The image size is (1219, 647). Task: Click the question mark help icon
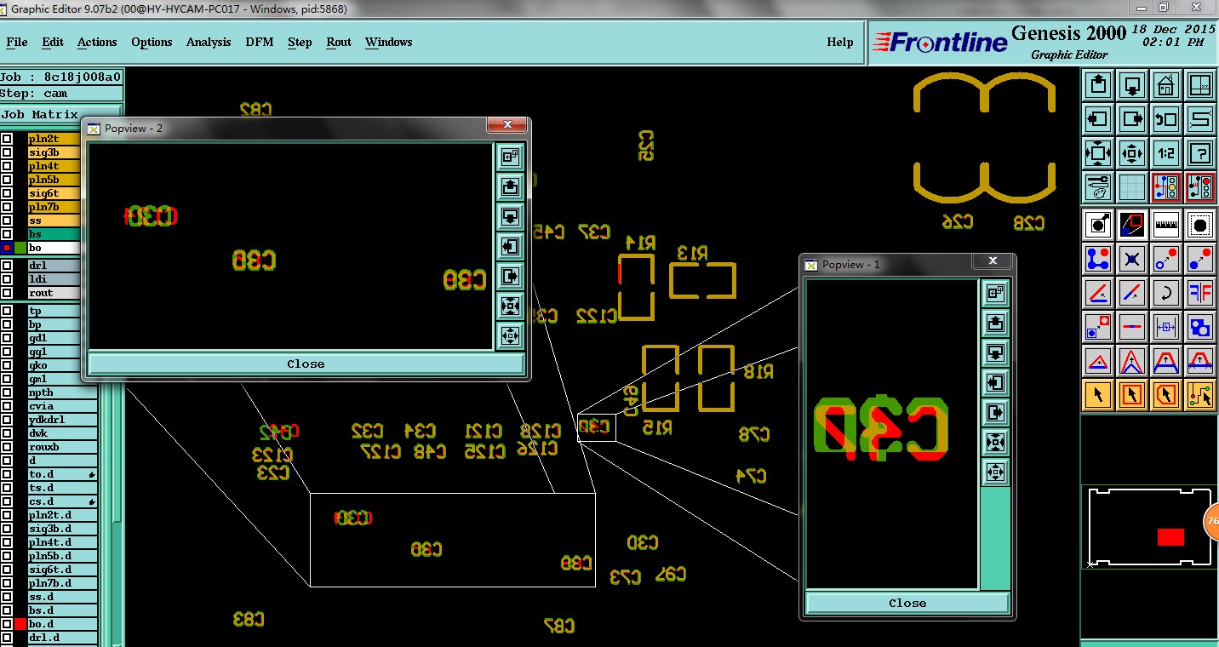click(x=1200, y=153)
